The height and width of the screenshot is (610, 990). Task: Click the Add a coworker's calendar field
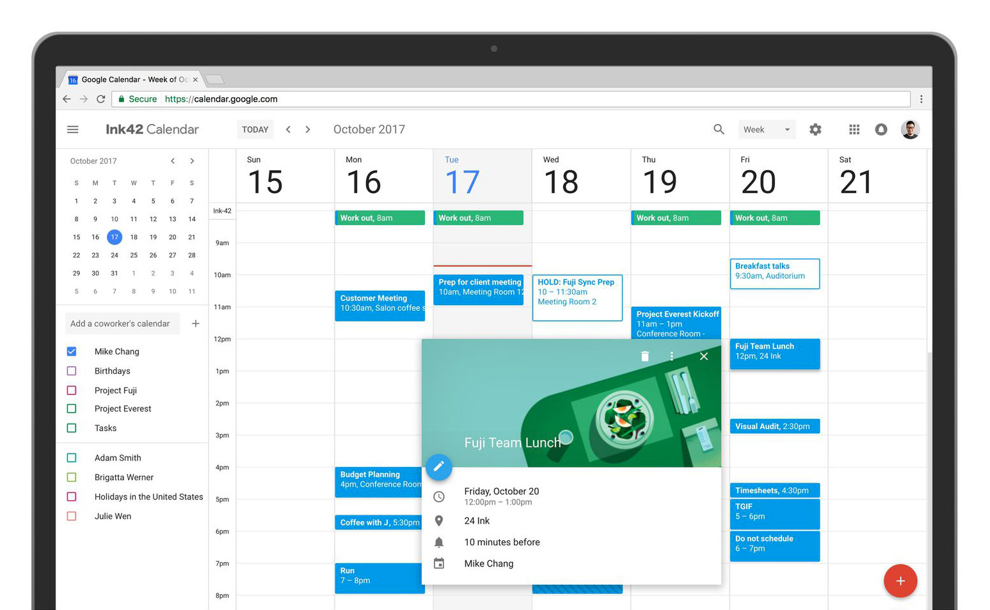(122, 324)
